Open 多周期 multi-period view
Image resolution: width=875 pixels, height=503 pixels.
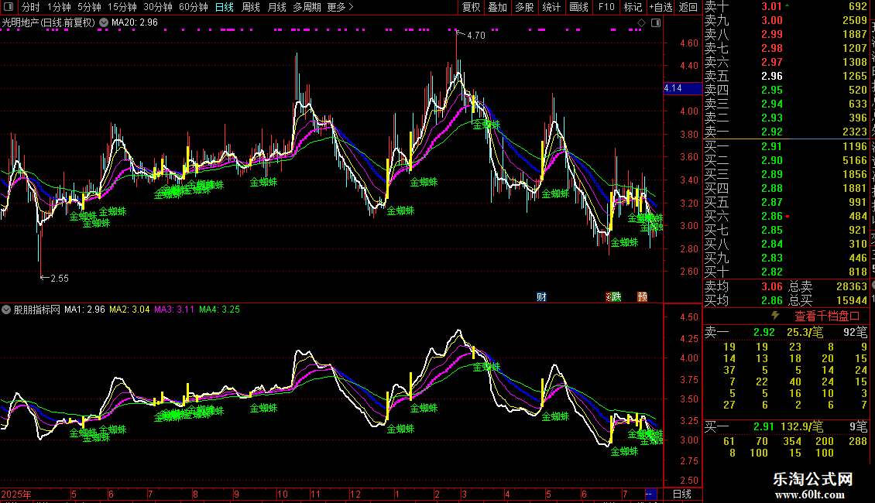pos(307,7)
